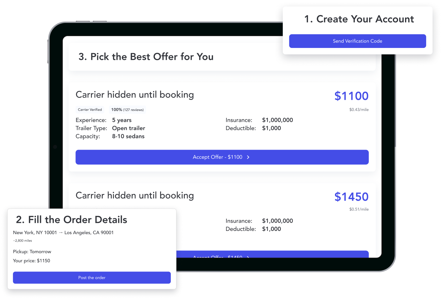Click the Your price: $1150 line
Image resolution: width=442 pixels, height=299 pixels.
click(x=31, y=261)
